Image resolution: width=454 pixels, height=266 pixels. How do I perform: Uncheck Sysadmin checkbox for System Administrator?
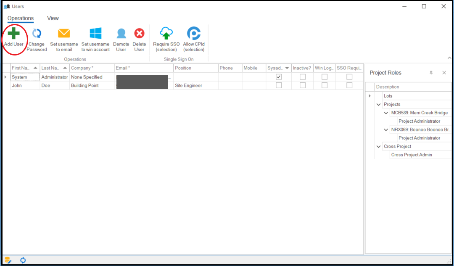point(278,77)
